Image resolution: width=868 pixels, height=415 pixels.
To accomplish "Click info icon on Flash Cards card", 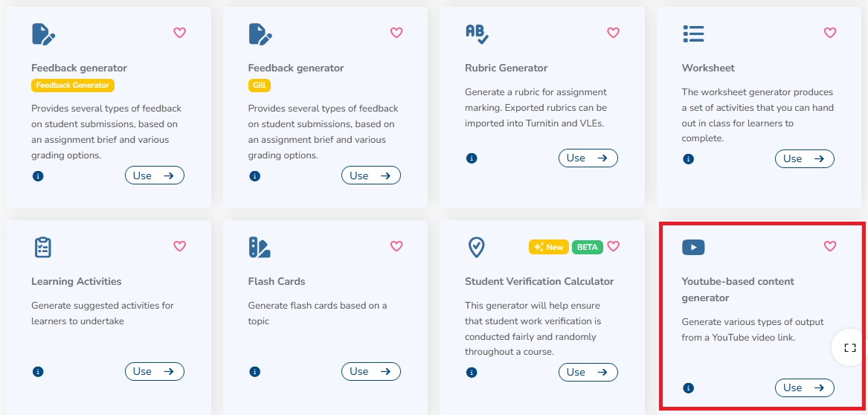I will click(255, 372).
